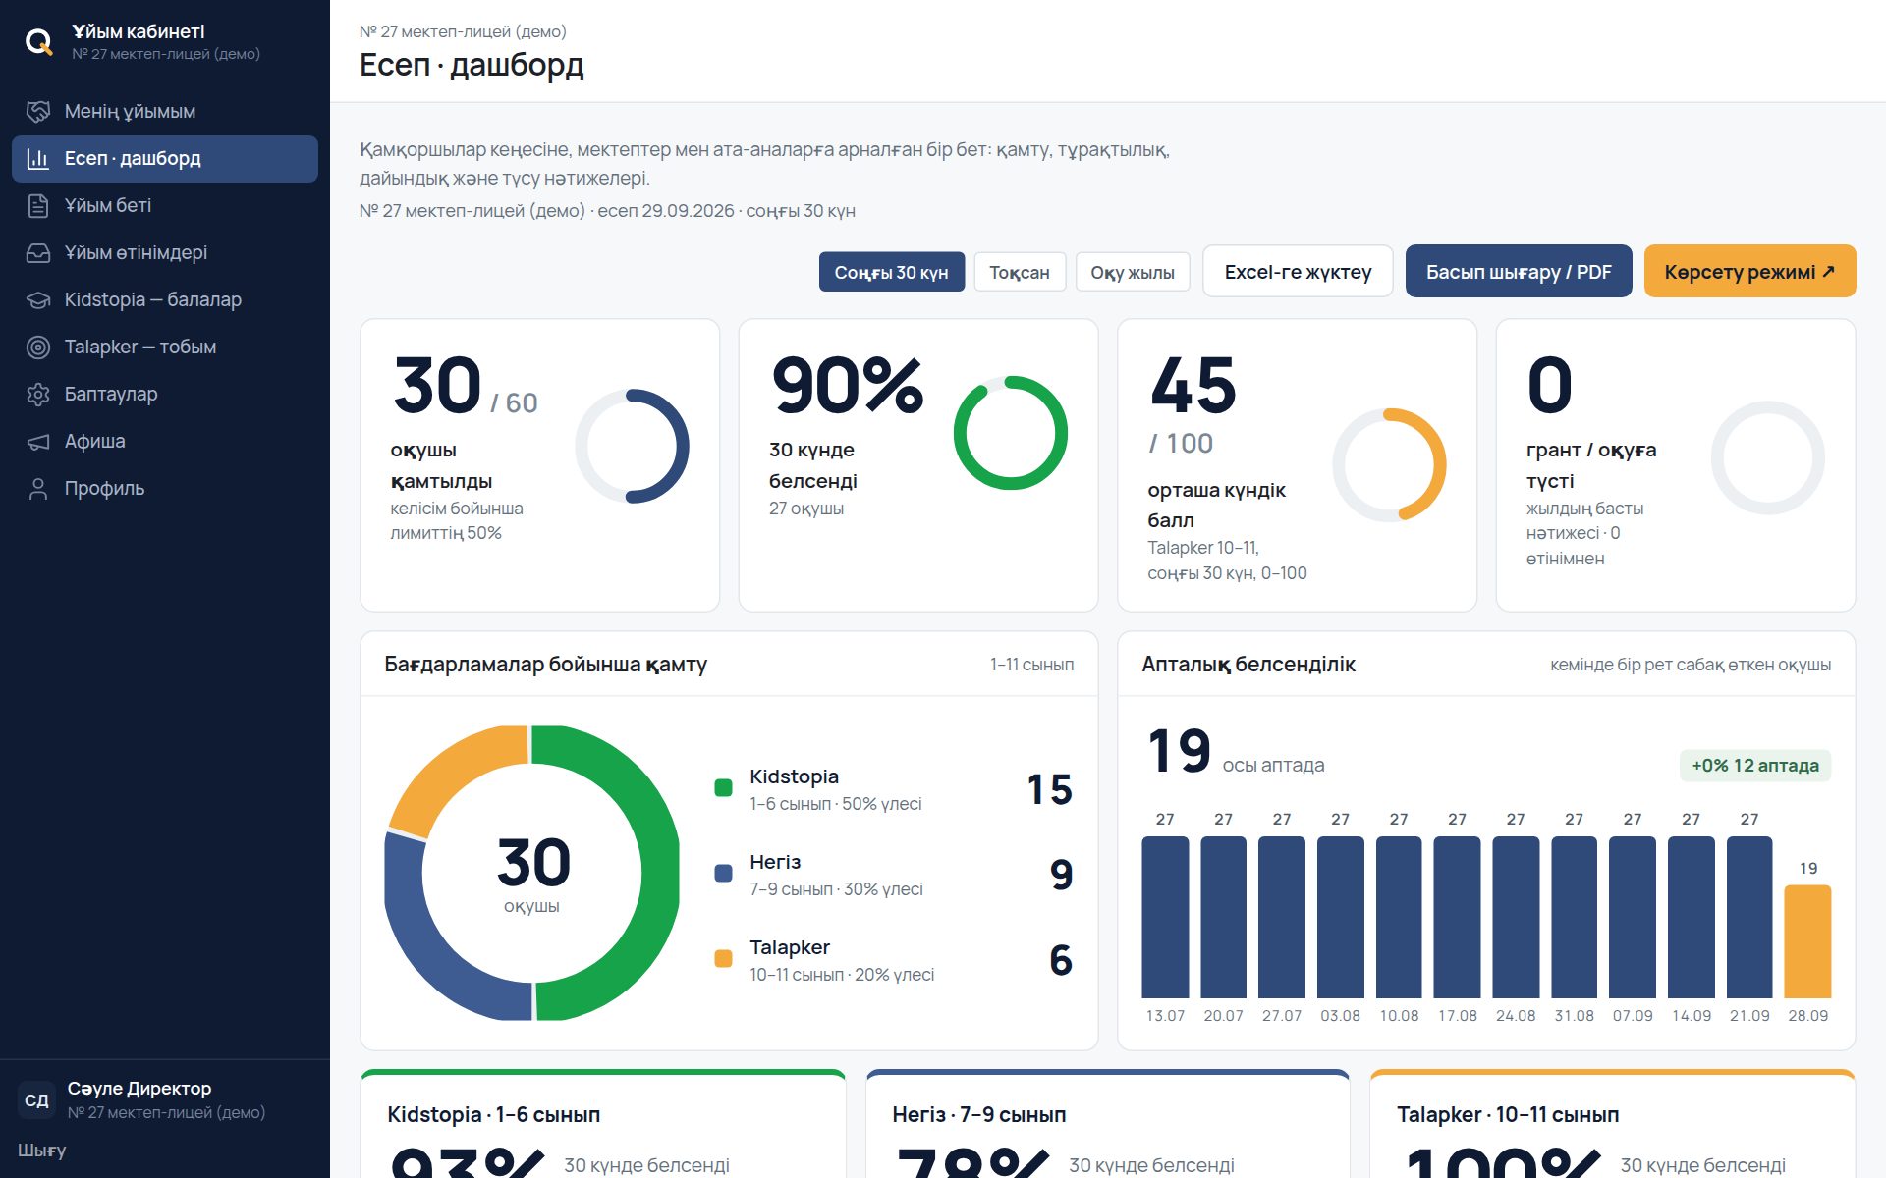Click the megaphone icon beside Афиша
Viewport: 1886px width, 1178px height.
pos(38,441)
